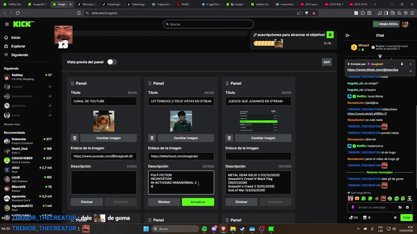Collapse the chat panel with arrow icon
Screen dimensions: 417x234
coord(347,35)
